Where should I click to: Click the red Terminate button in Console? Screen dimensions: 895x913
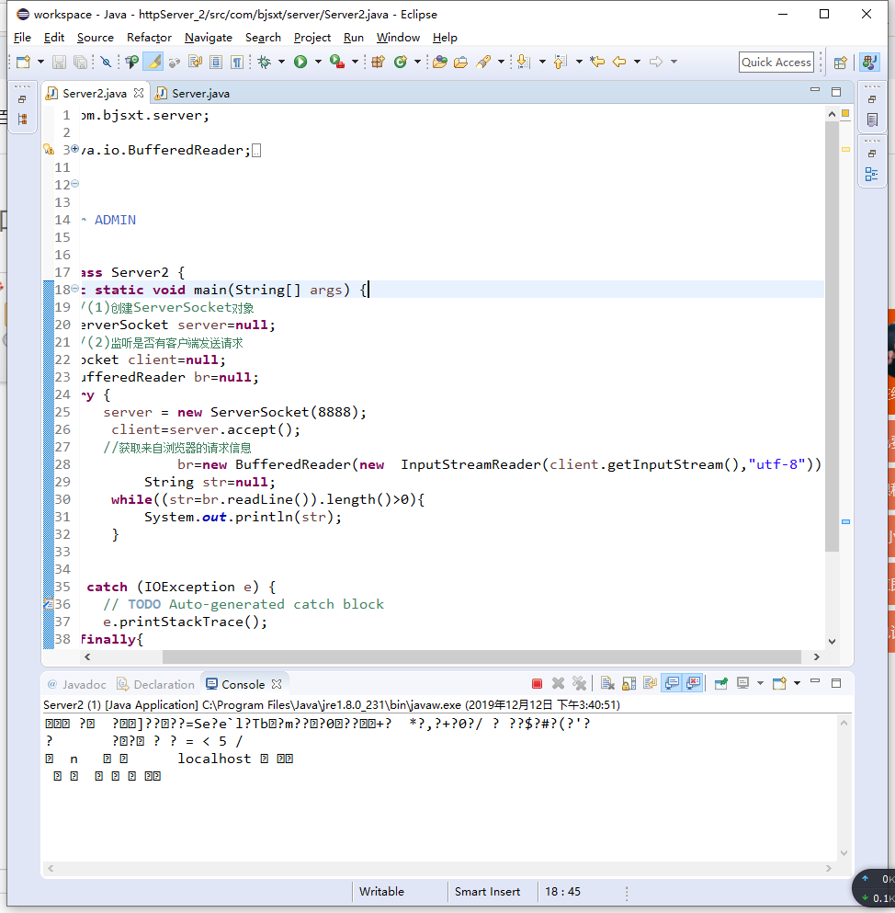coord(538,683)
